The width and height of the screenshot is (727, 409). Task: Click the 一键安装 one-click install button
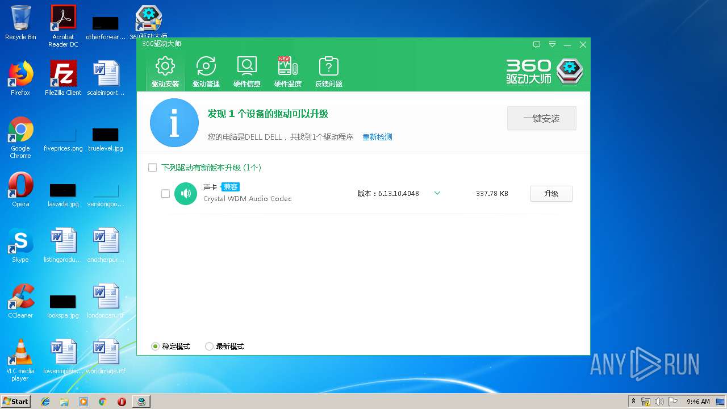tap(542, 118)
